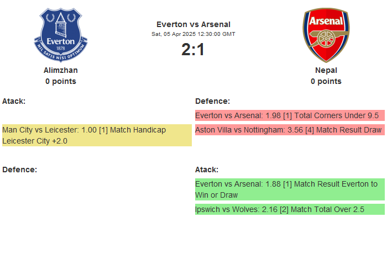Image resolution: width=387 pixels, height=254 pixels.
Task: Open player Alimzhan's name
Action: [x=61, y=70]
